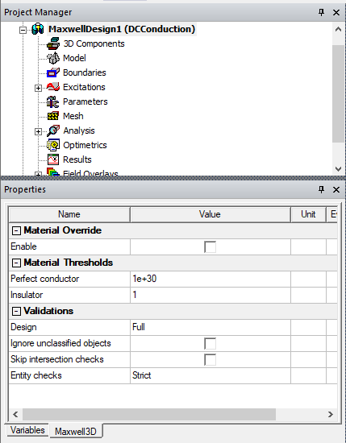Click the Unit column header
The width and height of the screenshot is (346, 443).
click(308, 214)
